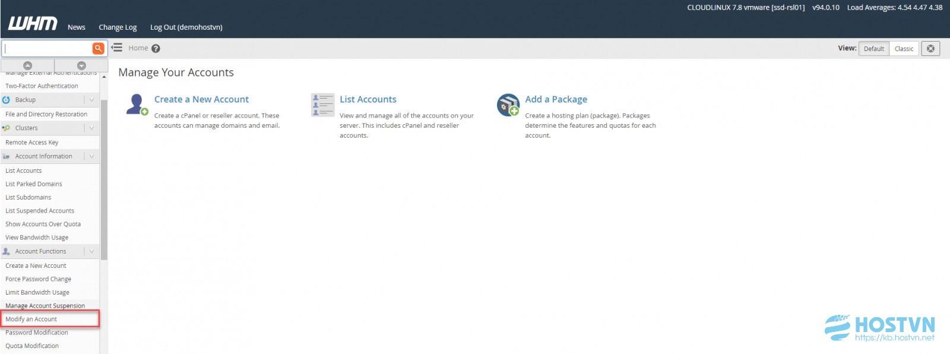Click the sidebar vertical scrollbar
Viewport: 950px width, 354px height.
point(104,180)
